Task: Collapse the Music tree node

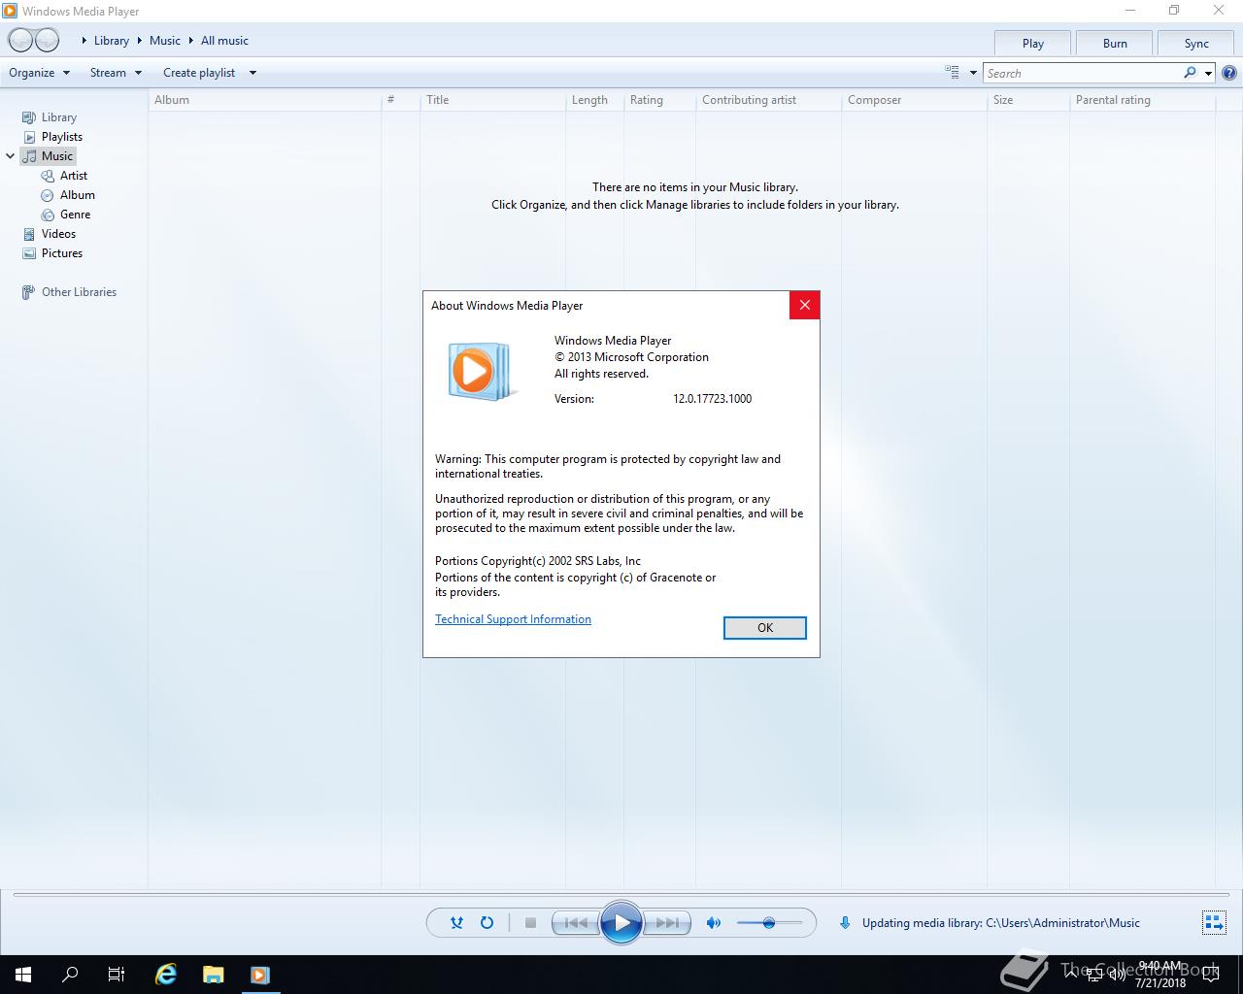Action: pyautogui.click(x=11, y=156)
